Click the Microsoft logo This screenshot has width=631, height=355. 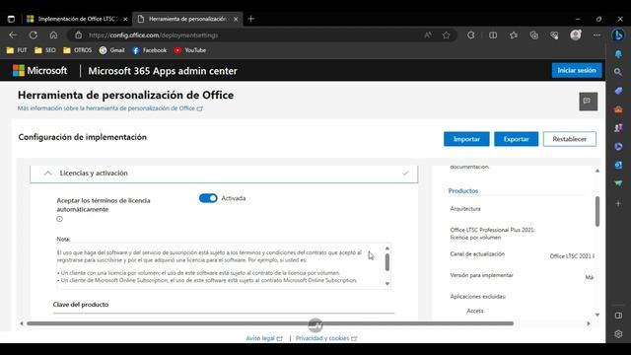pyautogui.click(x=39, y=70)
